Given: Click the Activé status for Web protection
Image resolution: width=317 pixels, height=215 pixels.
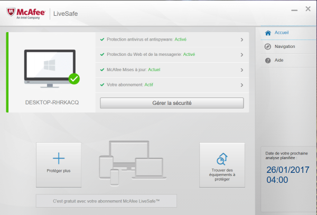Looking at the screenshot, I should (x=189, y=54).
